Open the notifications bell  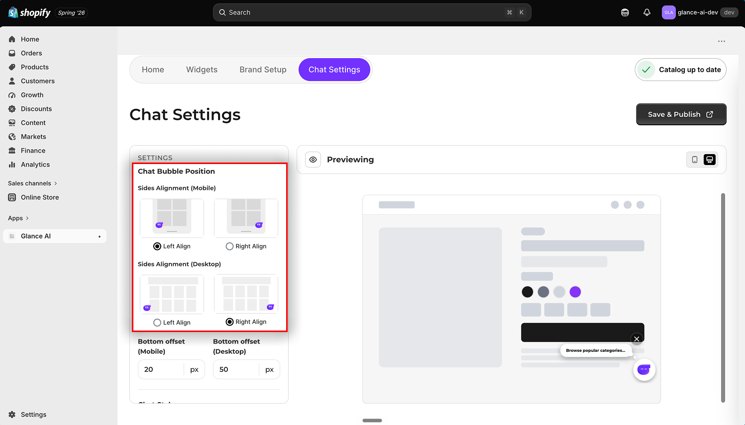pyautogui.click(x=647, y=12)
